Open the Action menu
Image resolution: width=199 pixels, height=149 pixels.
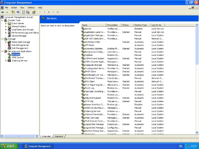coord(14,7)
